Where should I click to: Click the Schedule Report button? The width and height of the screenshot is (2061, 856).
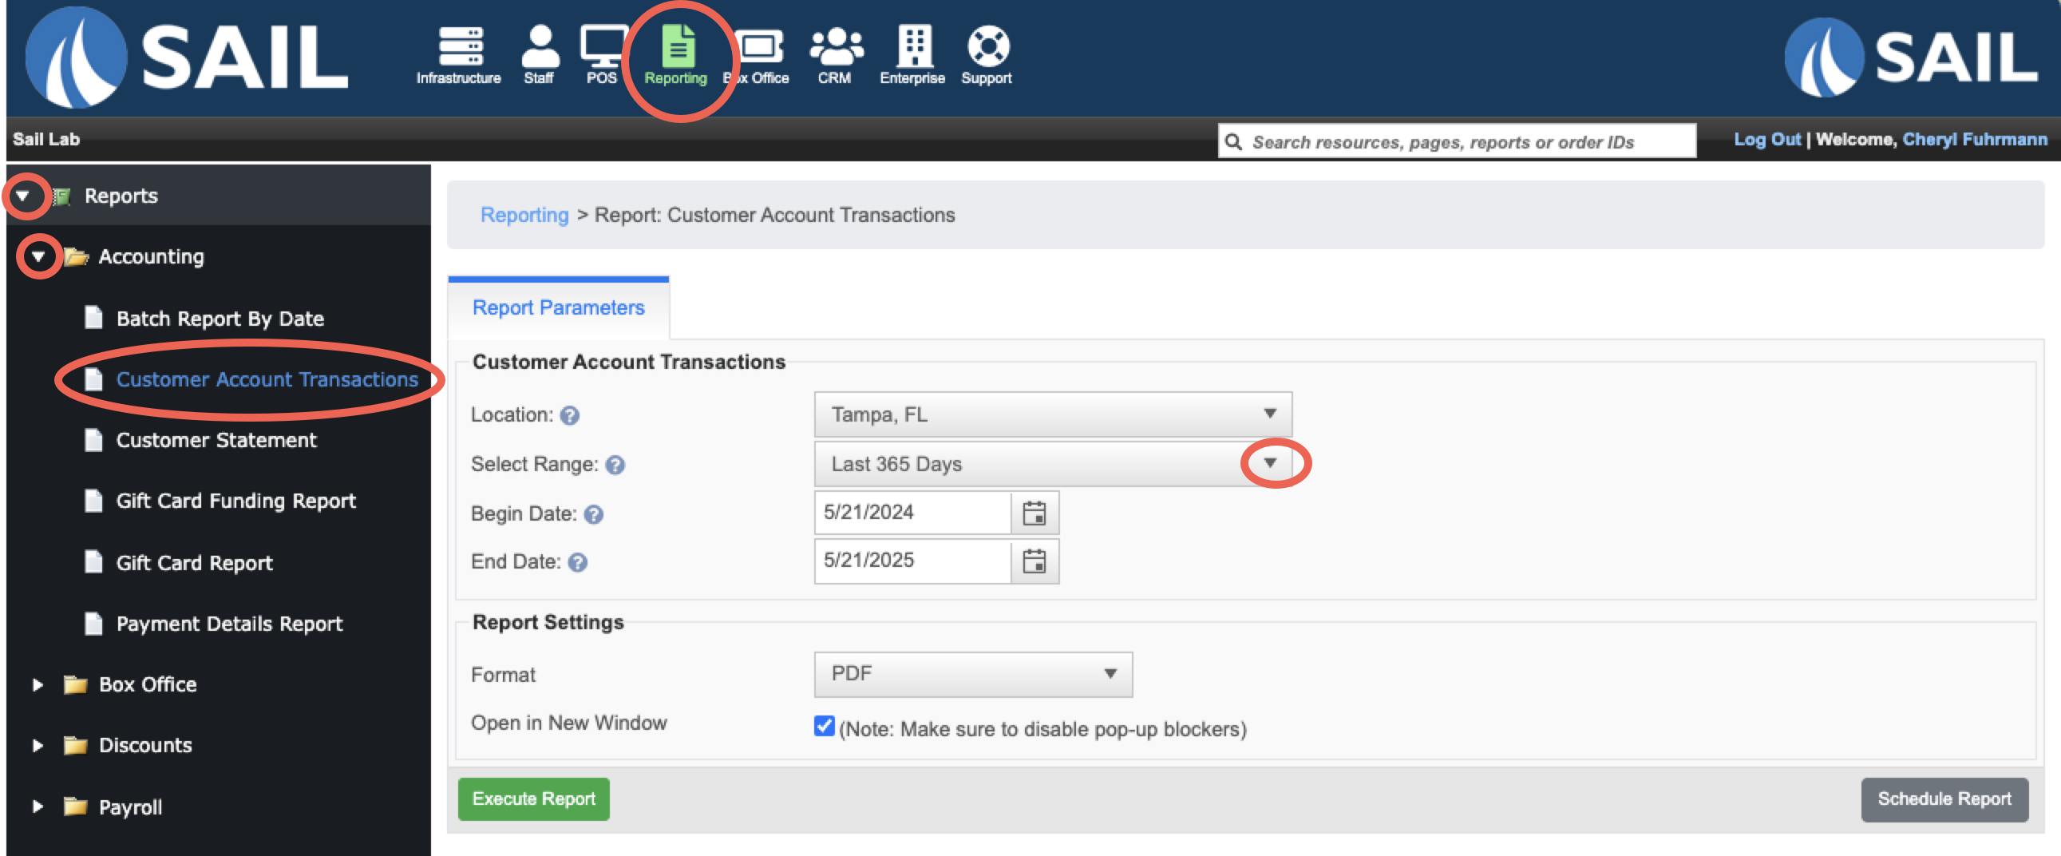[x=1944, y=799]
